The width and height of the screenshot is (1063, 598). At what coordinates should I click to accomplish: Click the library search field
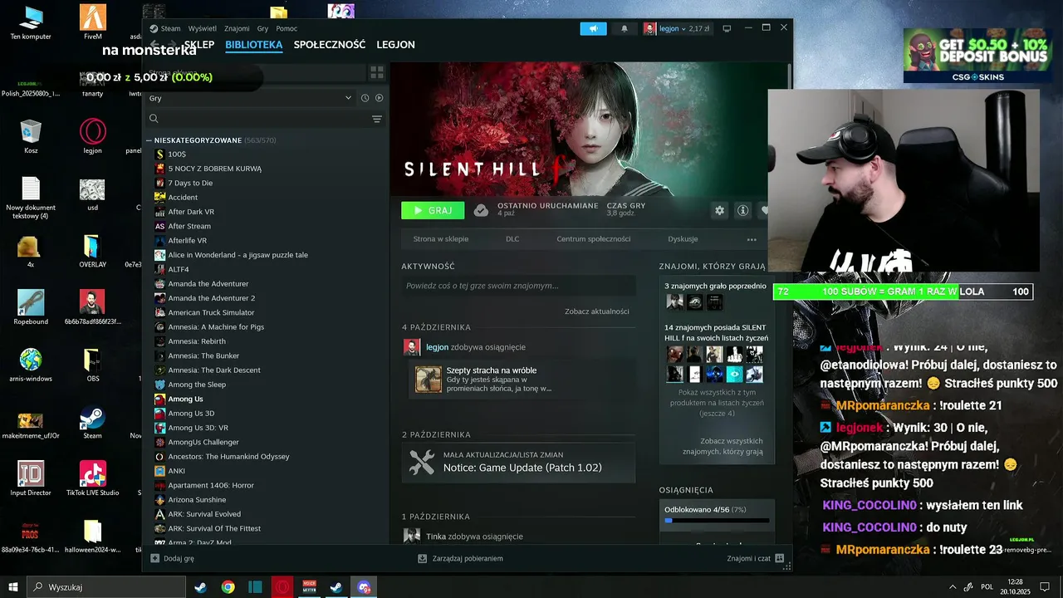click(x=264, y=119)
